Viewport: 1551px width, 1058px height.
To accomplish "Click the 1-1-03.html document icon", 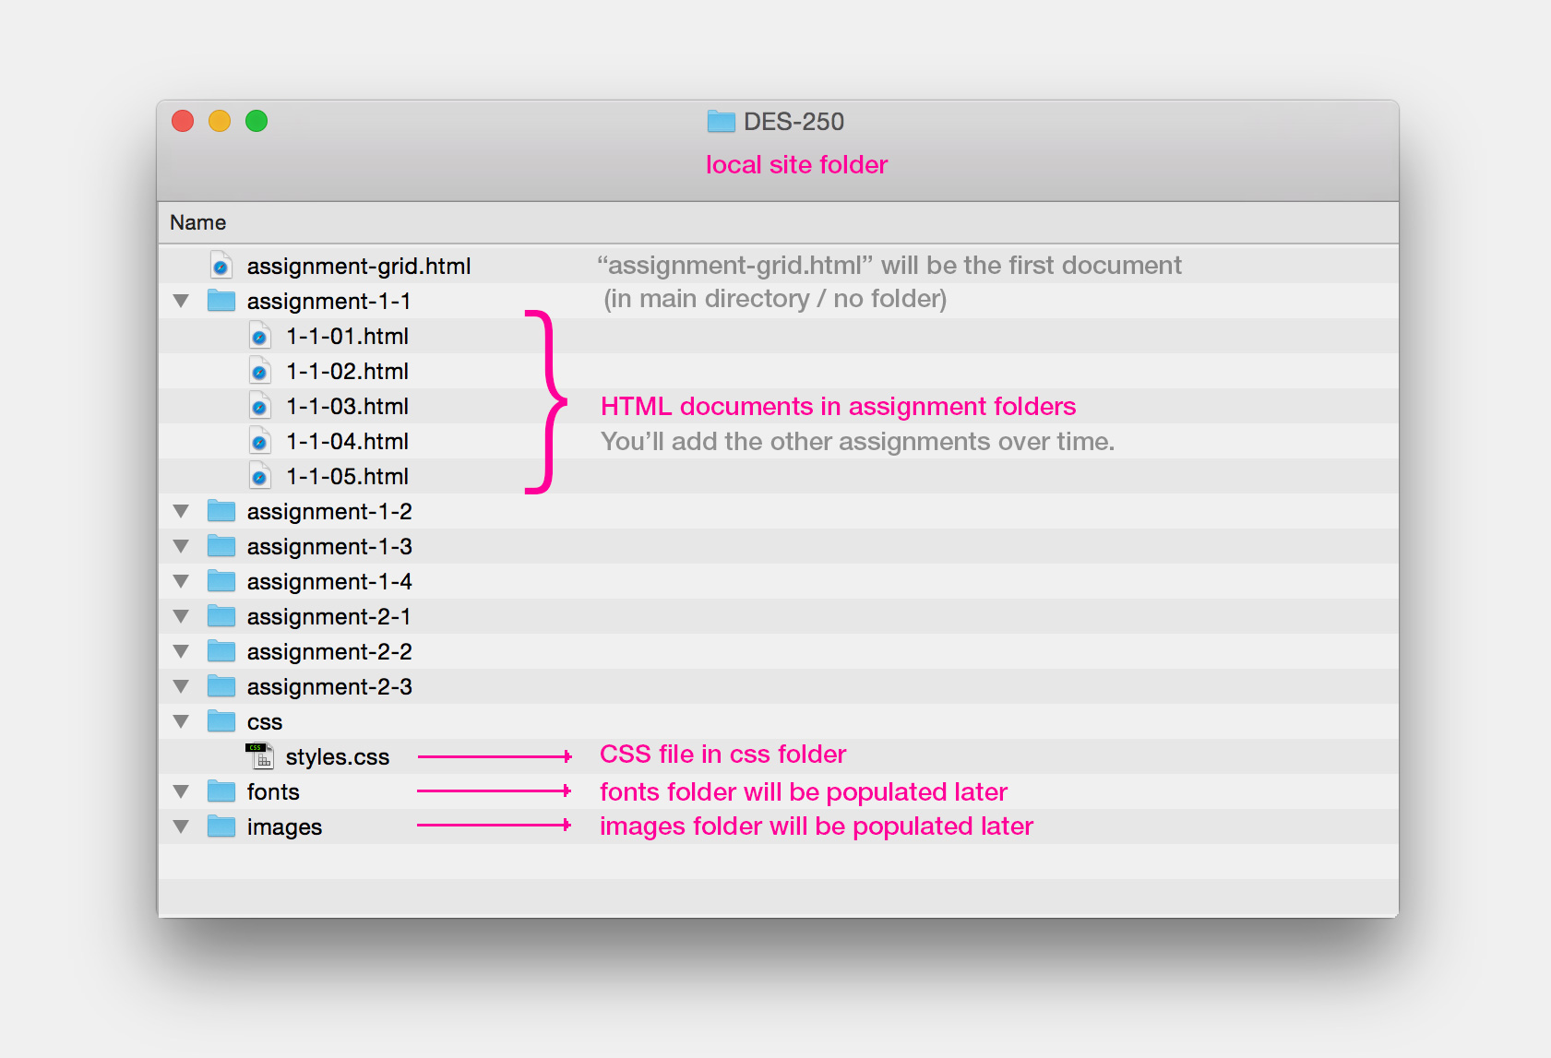I will tap(260, 406).
